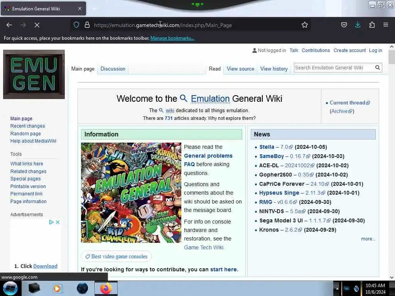This screenshot has width=395, height=296.
Task: Click the magnifier icon before Emulation heading
Action: point(184,98)
